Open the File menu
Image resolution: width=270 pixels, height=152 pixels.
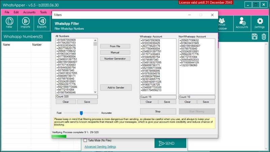click(7, 12)
